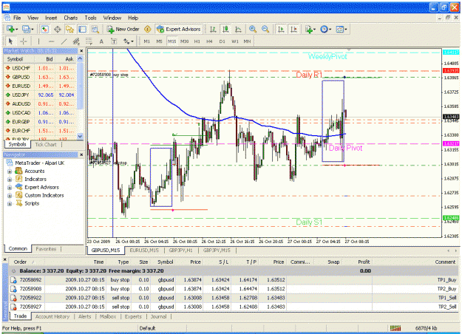Viewport: 462px width, 334px height.
Task: Expand the Indicators tree node
Action: pos(10,179)
